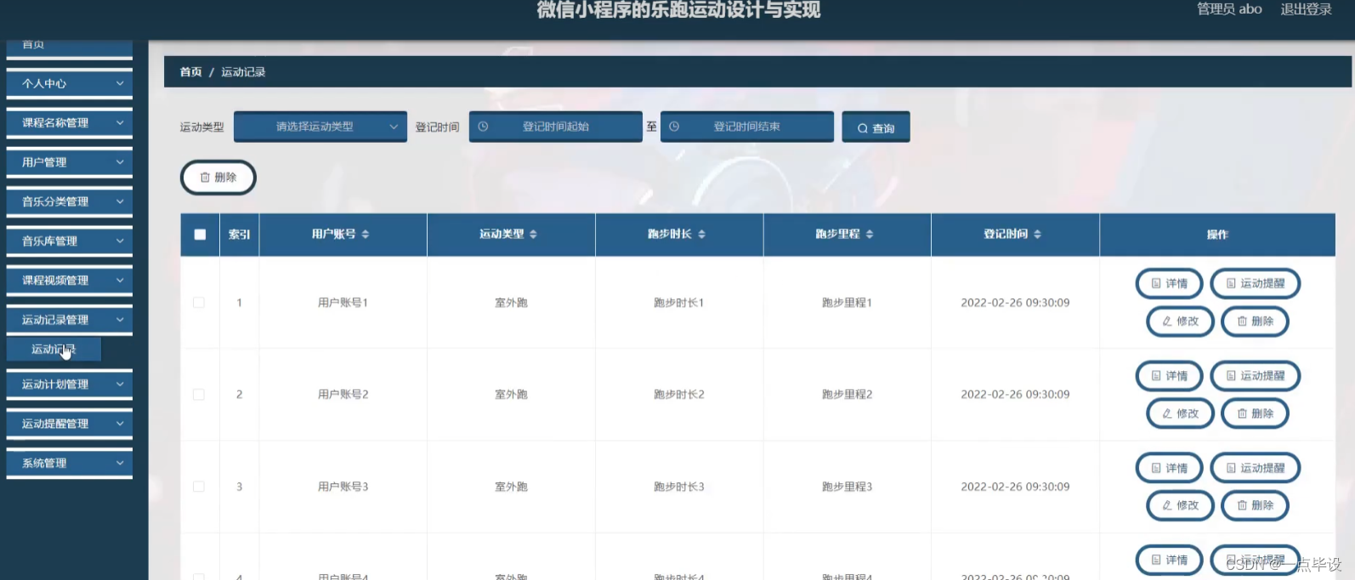Sort by 跑步时长 column arrows

[x=701, y=234]
